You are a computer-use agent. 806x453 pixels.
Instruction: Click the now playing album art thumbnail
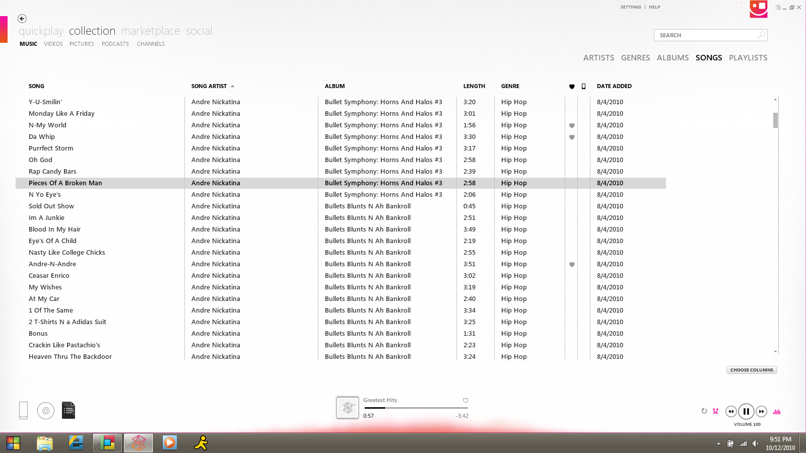348,408
